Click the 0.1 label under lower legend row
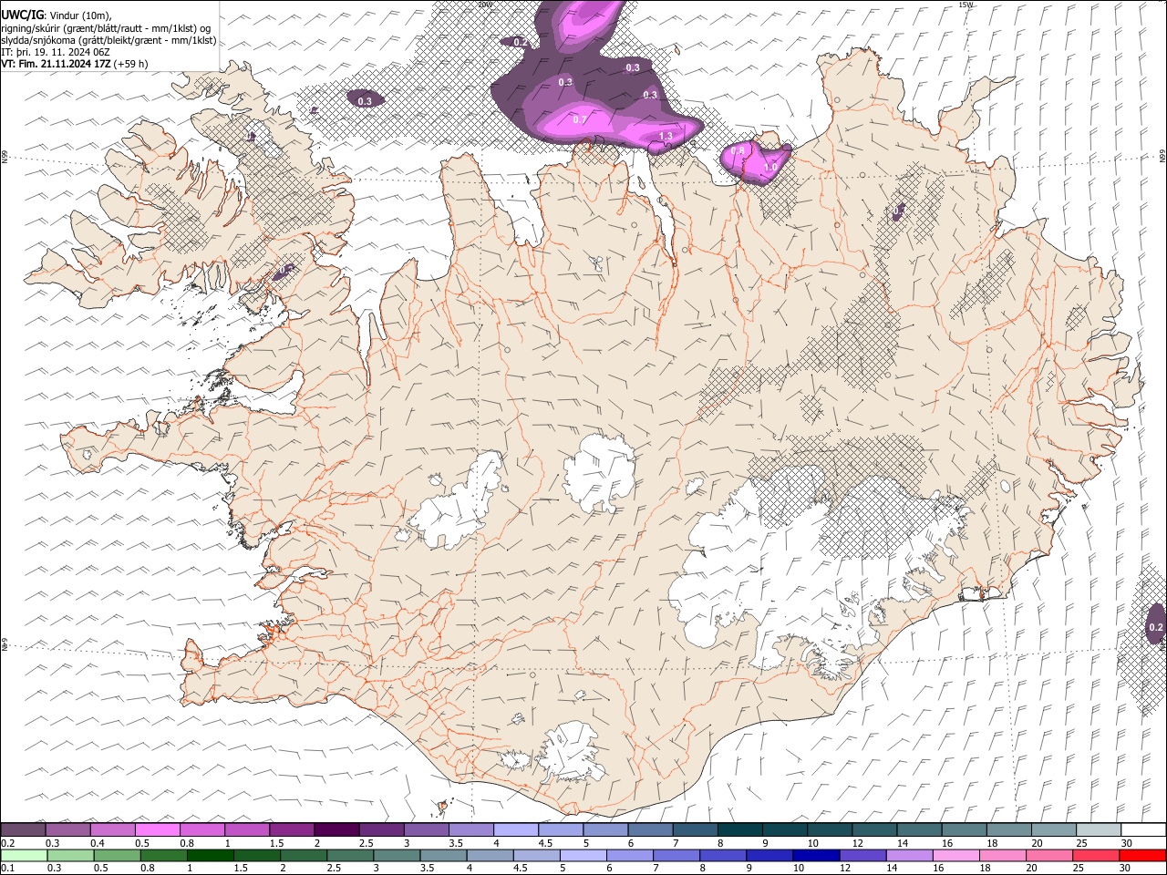Screen dimensions: 1167x875 click(x=8, y=869)
